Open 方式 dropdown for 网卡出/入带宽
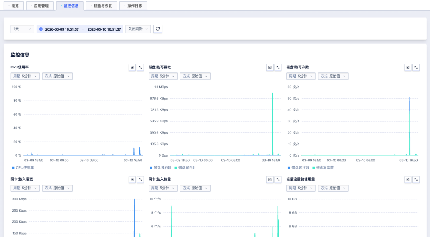Viewport: 430px width, 237px height. [x=58, y=188]
